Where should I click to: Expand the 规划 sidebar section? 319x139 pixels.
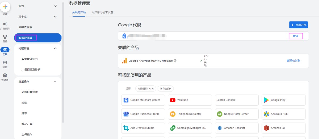coord(55,6)
